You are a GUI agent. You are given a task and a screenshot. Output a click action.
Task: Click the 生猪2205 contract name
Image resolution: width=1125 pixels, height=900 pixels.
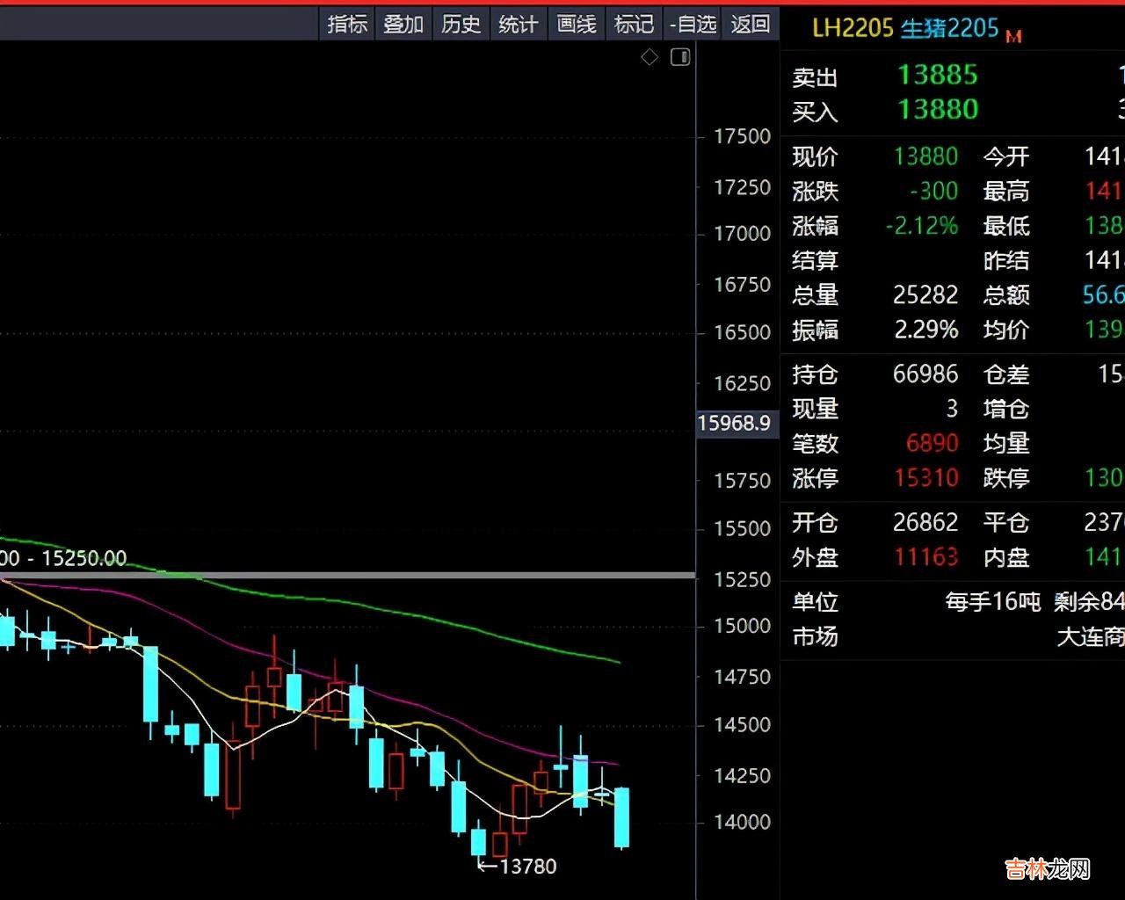tap(949, 28)
